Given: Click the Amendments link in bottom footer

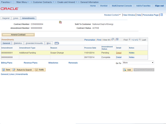Looking at the screenshot, I should [x=22, y=74].
